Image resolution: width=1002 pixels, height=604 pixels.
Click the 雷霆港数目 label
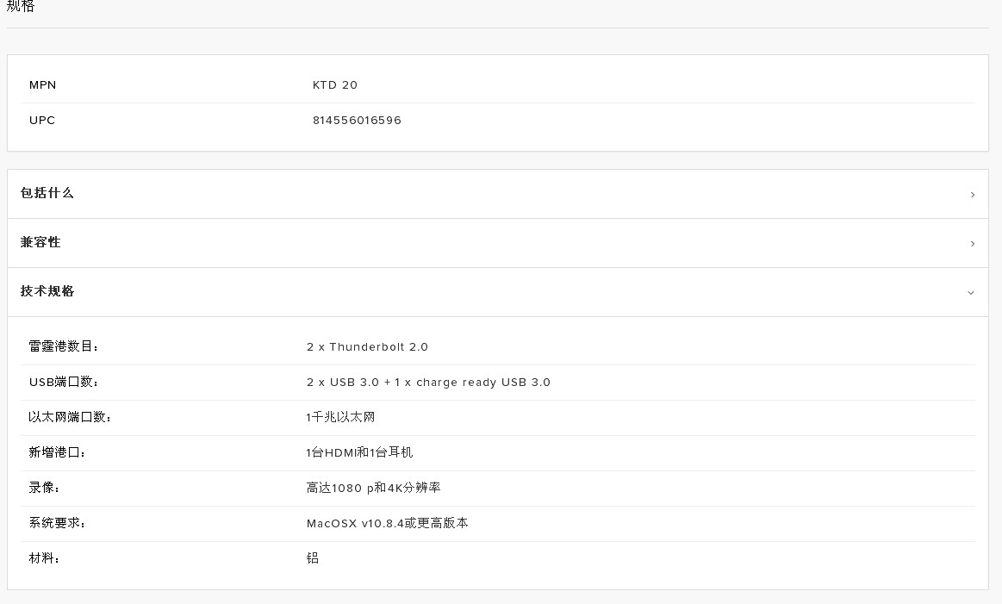pyautogui.click(x=64, y=346)
